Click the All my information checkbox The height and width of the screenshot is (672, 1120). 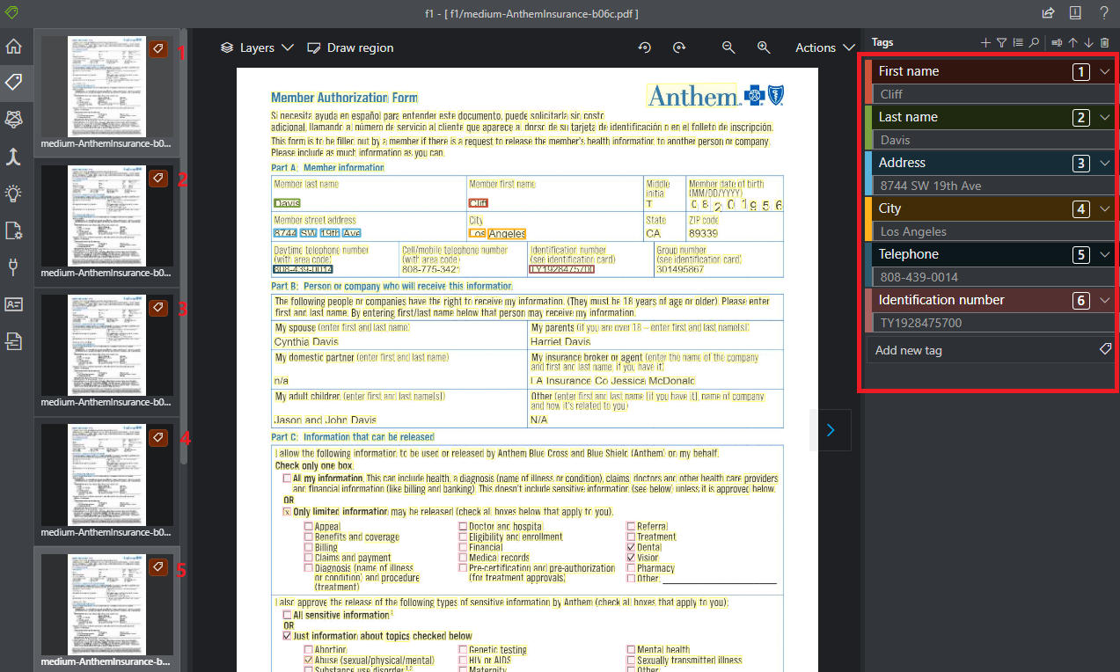[287, 478]
